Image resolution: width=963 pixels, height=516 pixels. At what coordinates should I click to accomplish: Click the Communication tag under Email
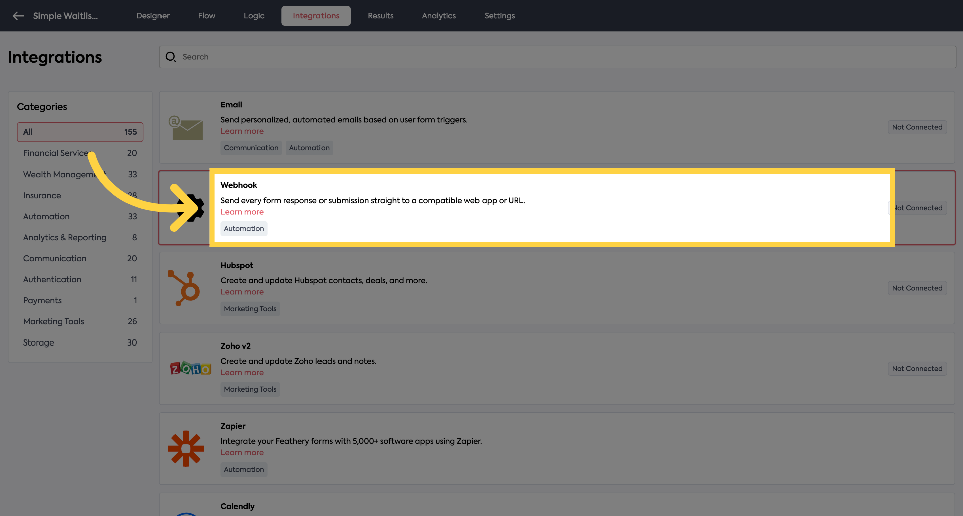251,148
